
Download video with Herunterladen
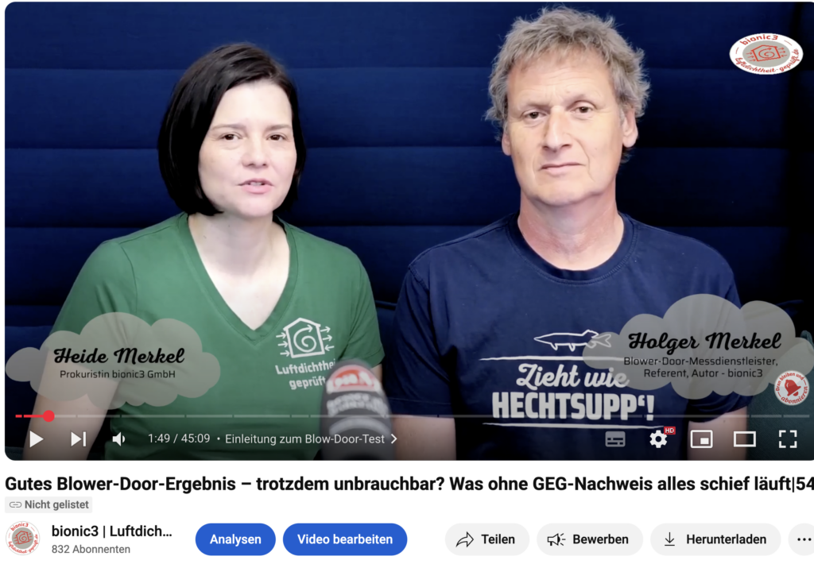715,539
